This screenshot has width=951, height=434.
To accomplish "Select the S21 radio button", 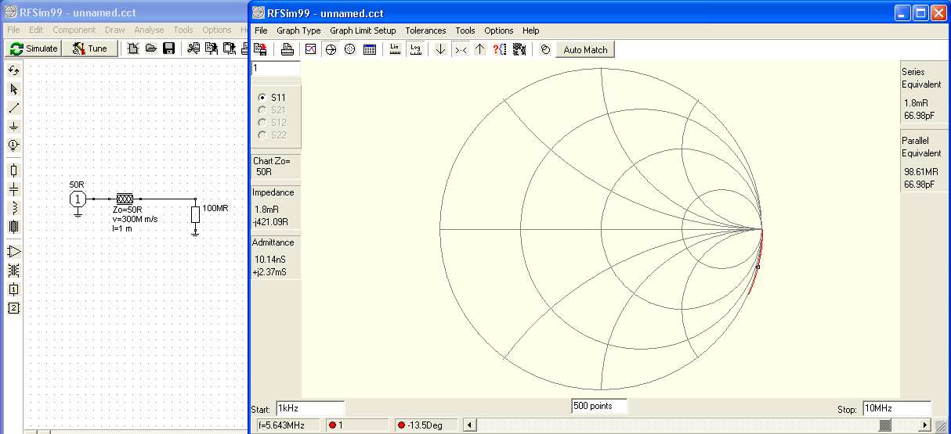I will click(262, 110).
